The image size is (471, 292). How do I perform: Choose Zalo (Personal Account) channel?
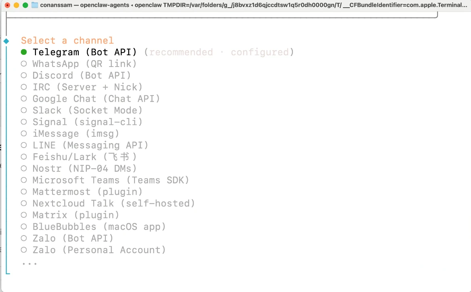point(99,250)
